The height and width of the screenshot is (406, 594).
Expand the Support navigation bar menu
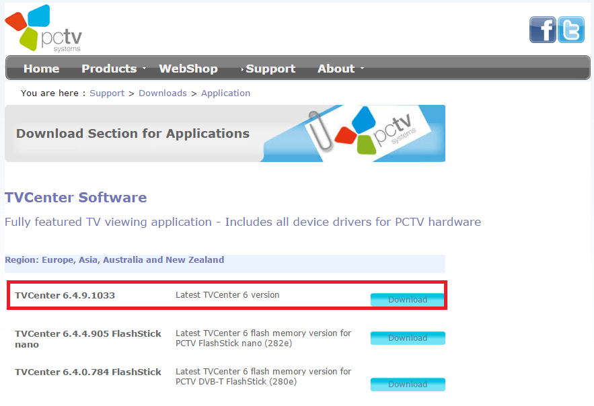[x=270, y=69]
